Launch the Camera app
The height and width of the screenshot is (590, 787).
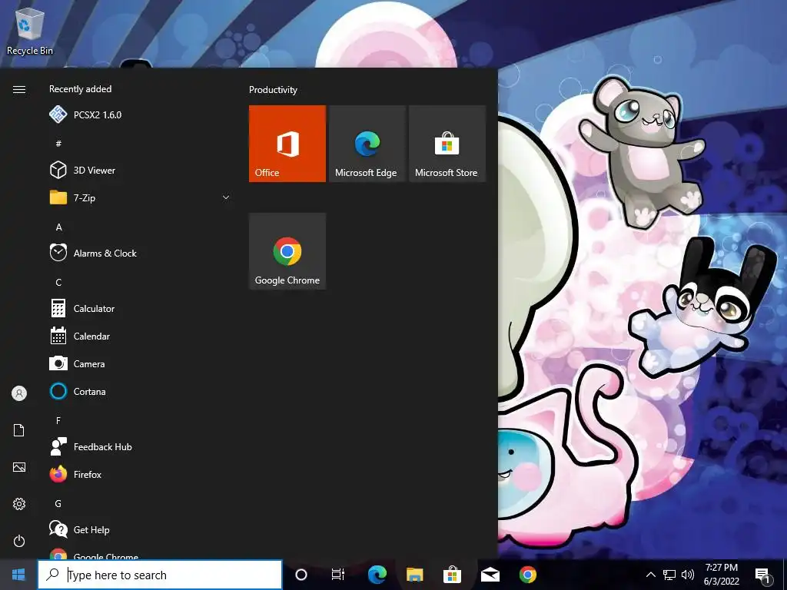(140, 363)
